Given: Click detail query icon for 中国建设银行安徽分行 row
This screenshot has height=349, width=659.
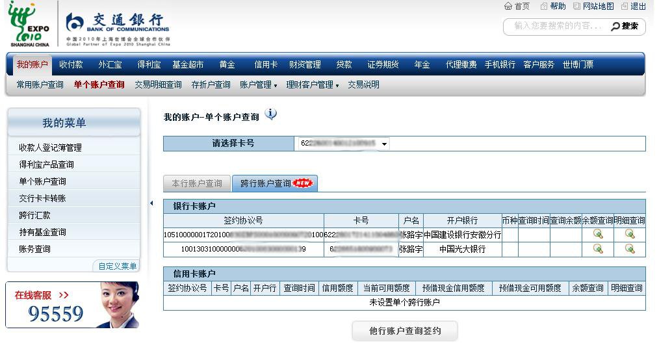Looking at the screenshot, I should coord(630,234).
